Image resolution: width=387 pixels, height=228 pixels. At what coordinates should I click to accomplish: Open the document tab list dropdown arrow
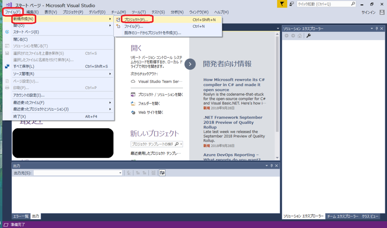pyautogui.click(x=278, y=29)
